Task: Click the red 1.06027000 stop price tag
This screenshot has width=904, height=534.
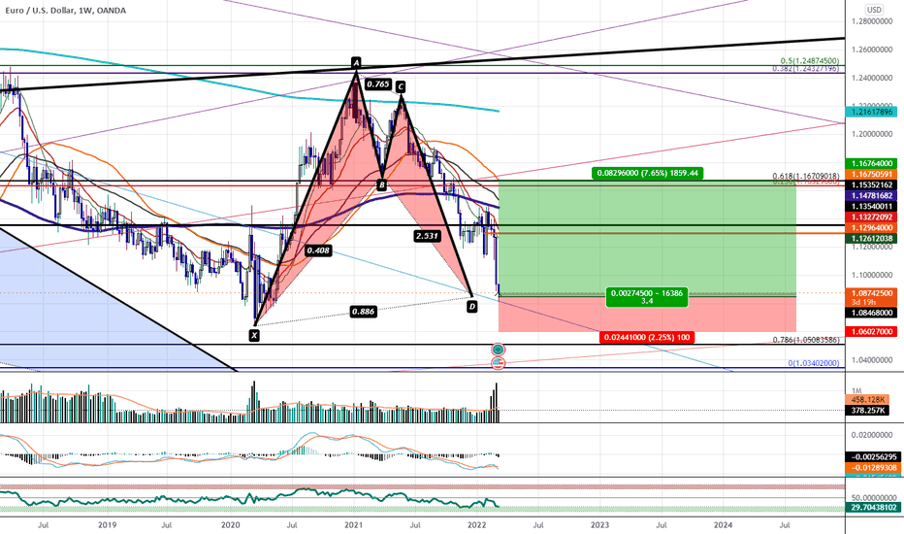Action: (872, 331)
